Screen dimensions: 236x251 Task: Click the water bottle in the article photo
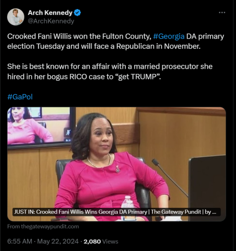point(129,208)
